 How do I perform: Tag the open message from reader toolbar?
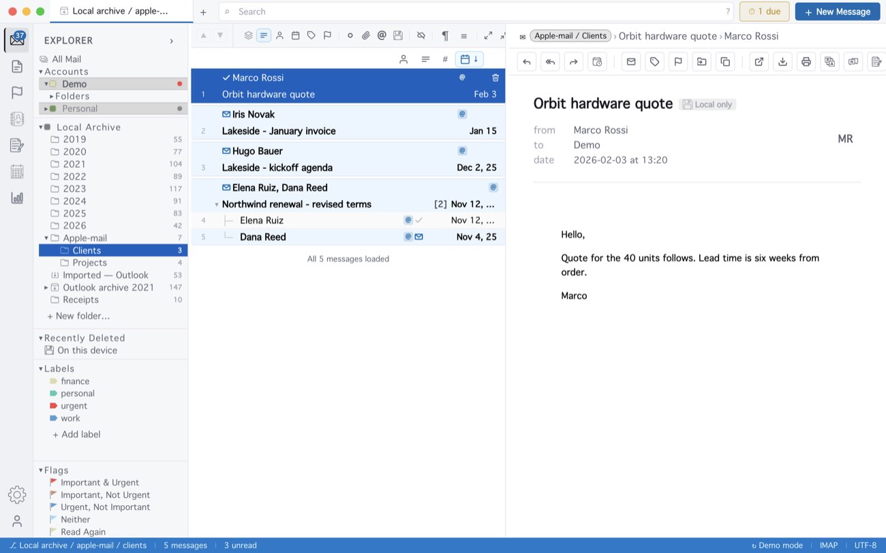(654, 62)
